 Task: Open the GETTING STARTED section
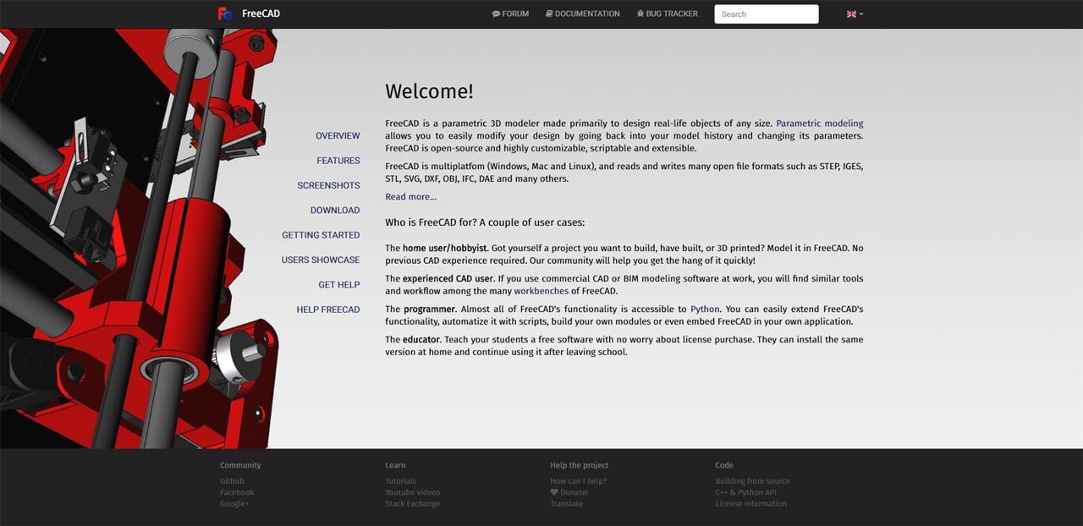[x=321, y=235]
